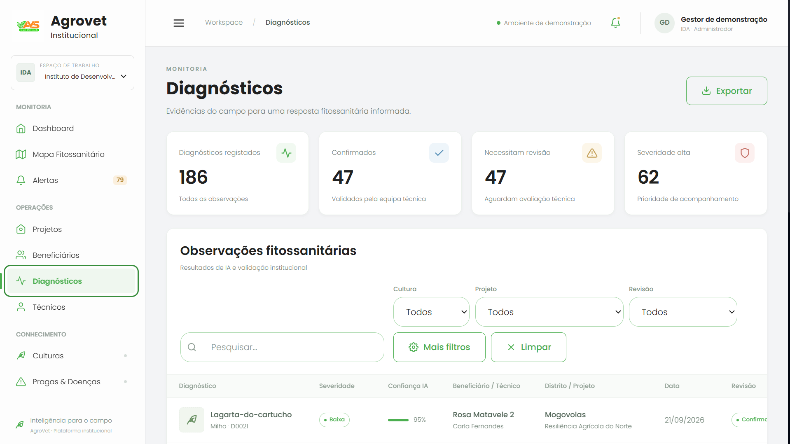The width and height of the screenshot is (790, 444).
Task: Click the pulse icon on Diagnósticos registados
Action: point(286,153)
